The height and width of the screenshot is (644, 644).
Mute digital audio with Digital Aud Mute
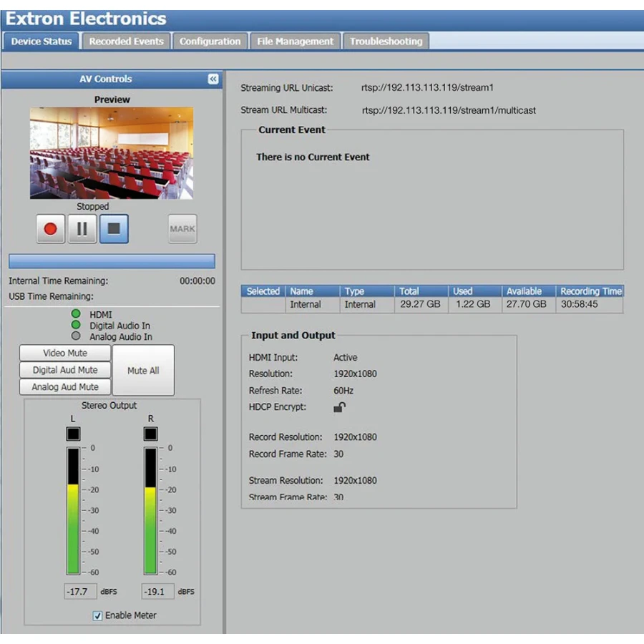click(65, 370)
